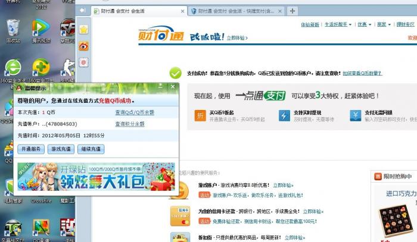The width and height of the screenshot is (417, 242).
Task: Click the 支付无需网银 heading
Action: pos(378,112)
